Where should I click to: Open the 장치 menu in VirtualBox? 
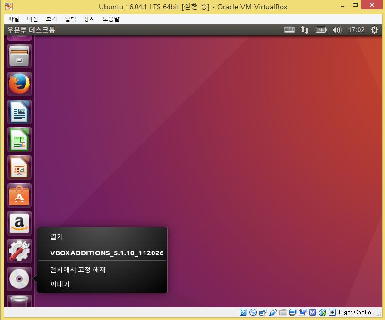click(x=89, y=19)
